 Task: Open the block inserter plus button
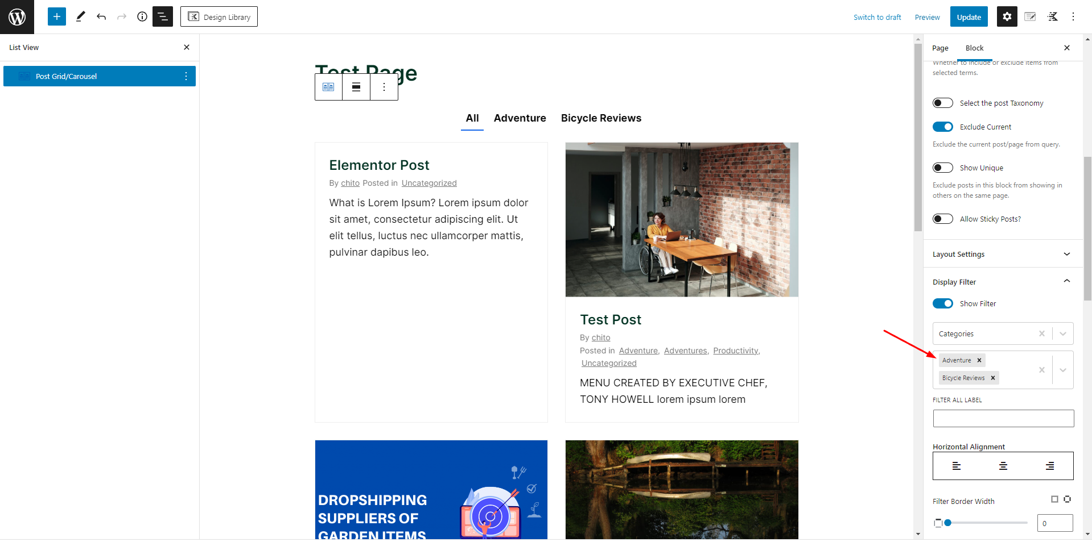click(x=57, y=16)
